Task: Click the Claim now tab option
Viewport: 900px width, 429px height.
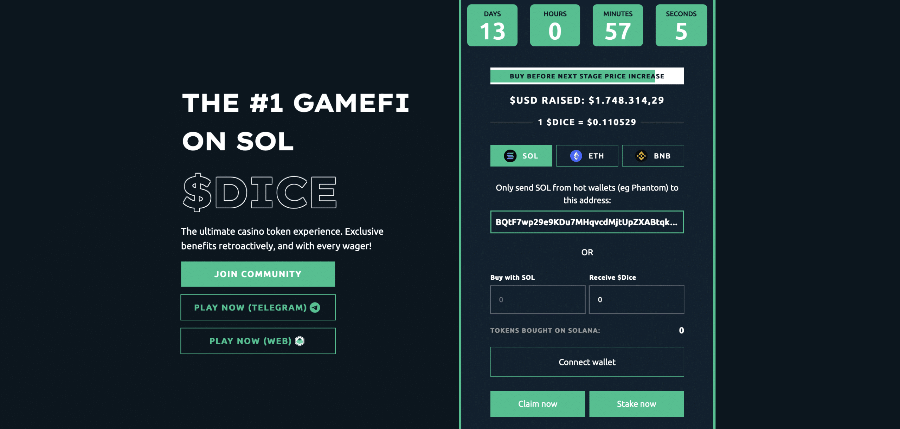Action: pos(537,404)
